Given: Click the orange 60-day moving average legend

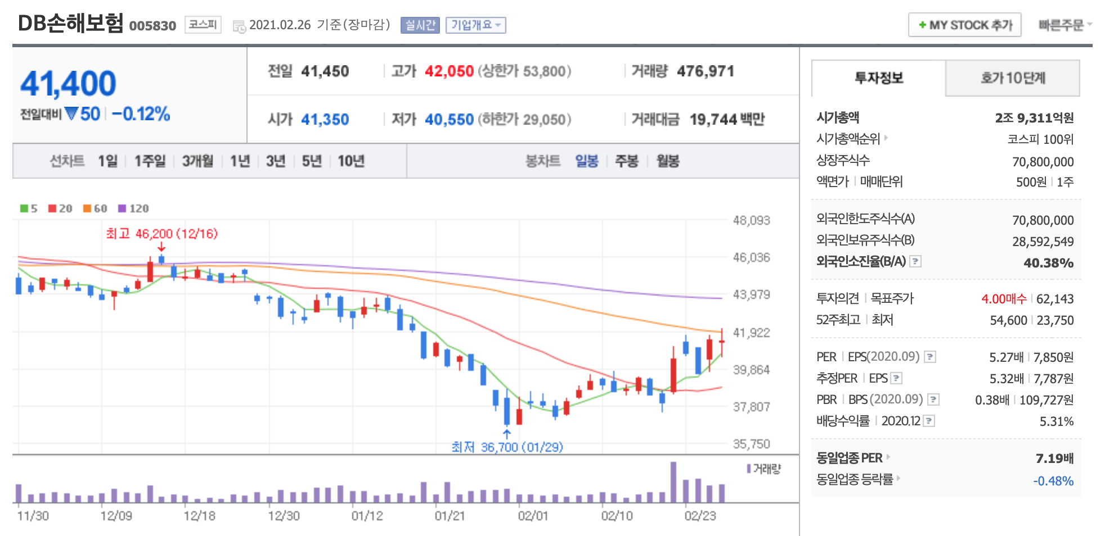Looking at the screenshot, I should pyautogui.click(x=95, y=208).
